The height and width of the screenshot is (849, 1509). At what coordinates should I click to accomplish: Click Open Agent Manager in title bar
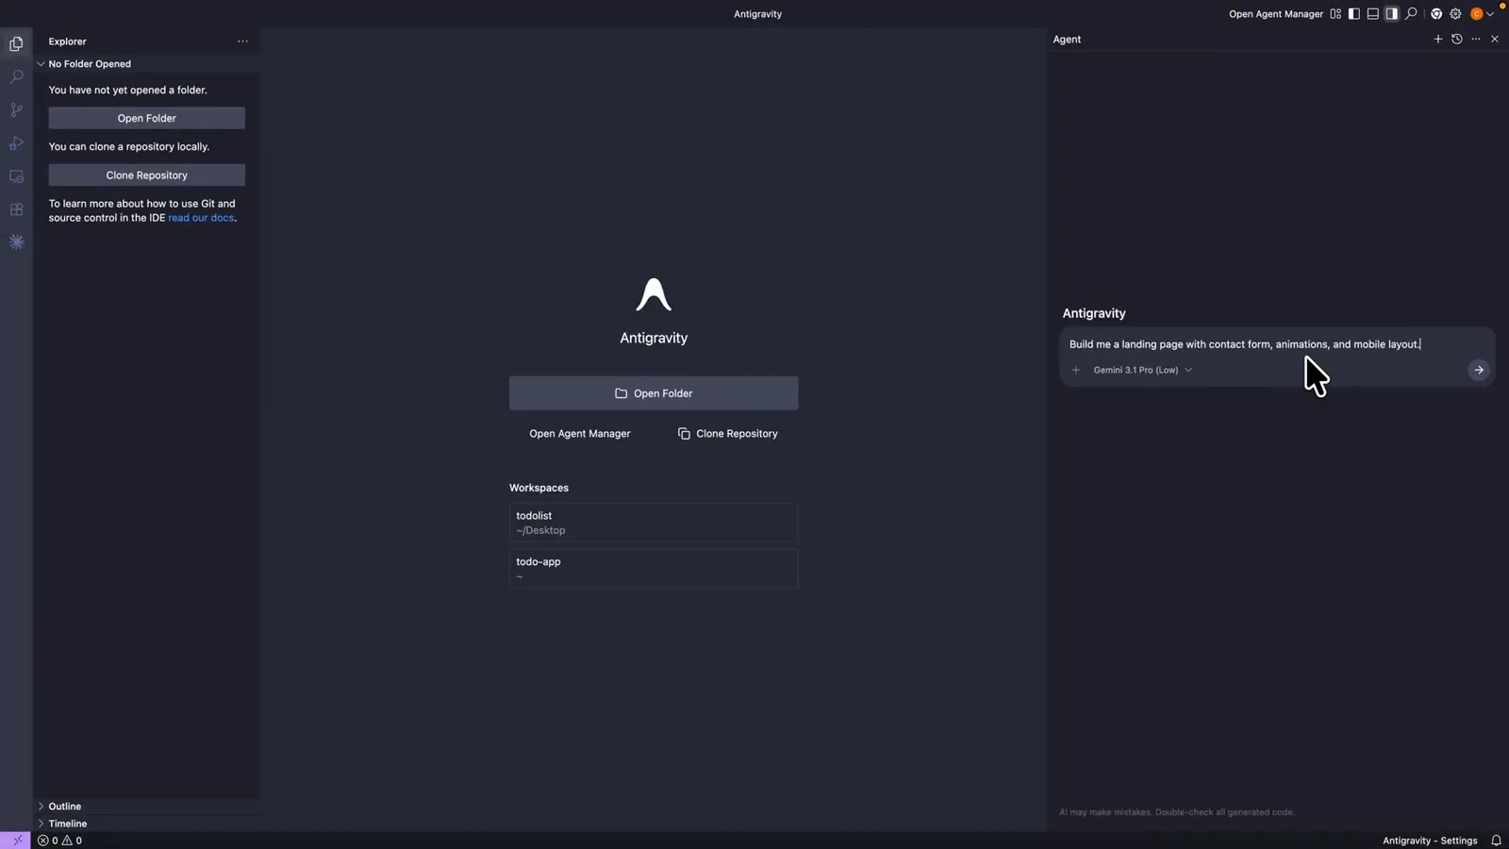1276,14
